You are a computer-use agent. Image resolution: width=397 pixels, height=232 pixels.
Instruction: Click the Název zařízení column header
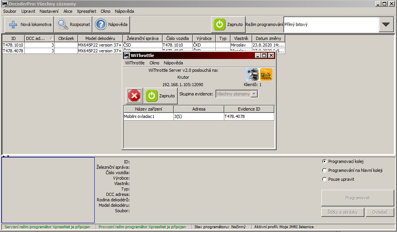pos(149,109)
